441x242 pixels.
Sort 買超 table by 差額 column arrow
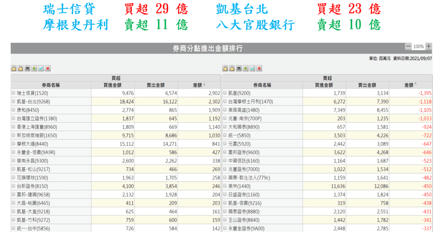(204, 85)
